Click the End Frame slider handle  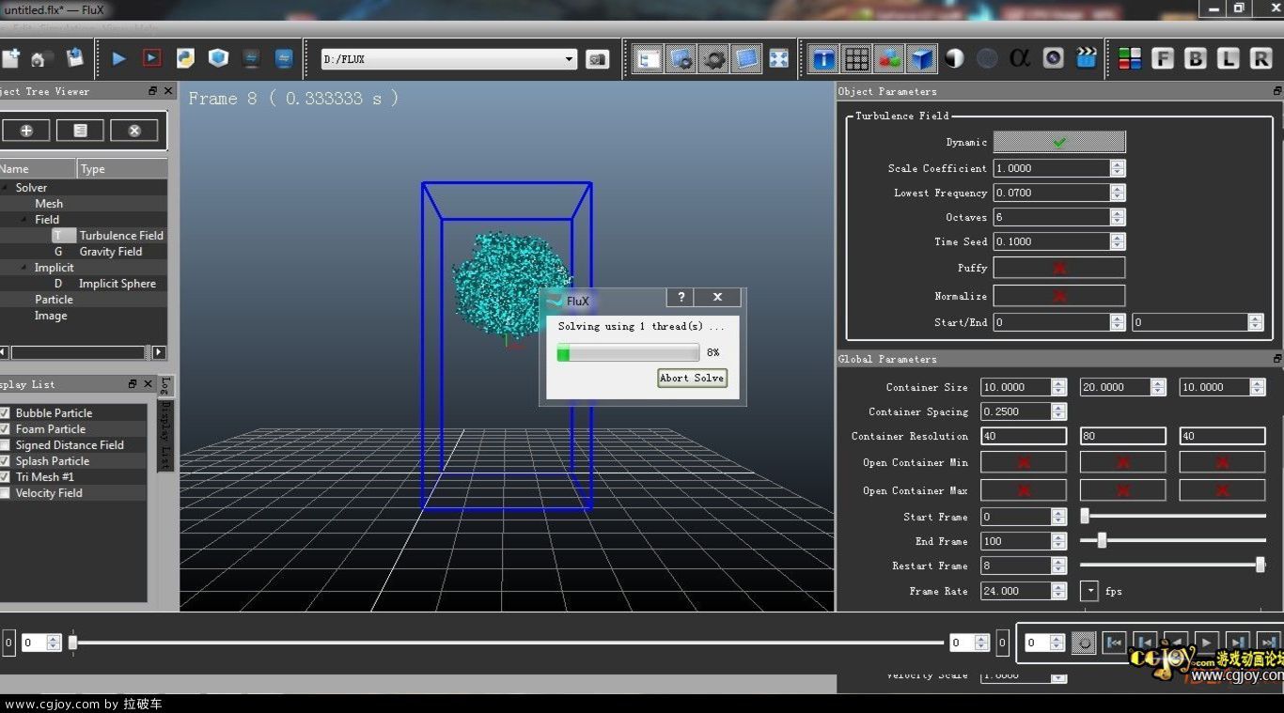1102,540
